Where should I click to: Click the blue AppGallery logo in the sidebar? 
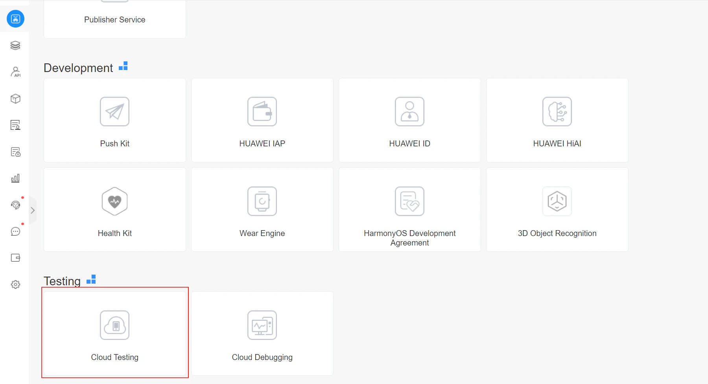click(15, 18)
